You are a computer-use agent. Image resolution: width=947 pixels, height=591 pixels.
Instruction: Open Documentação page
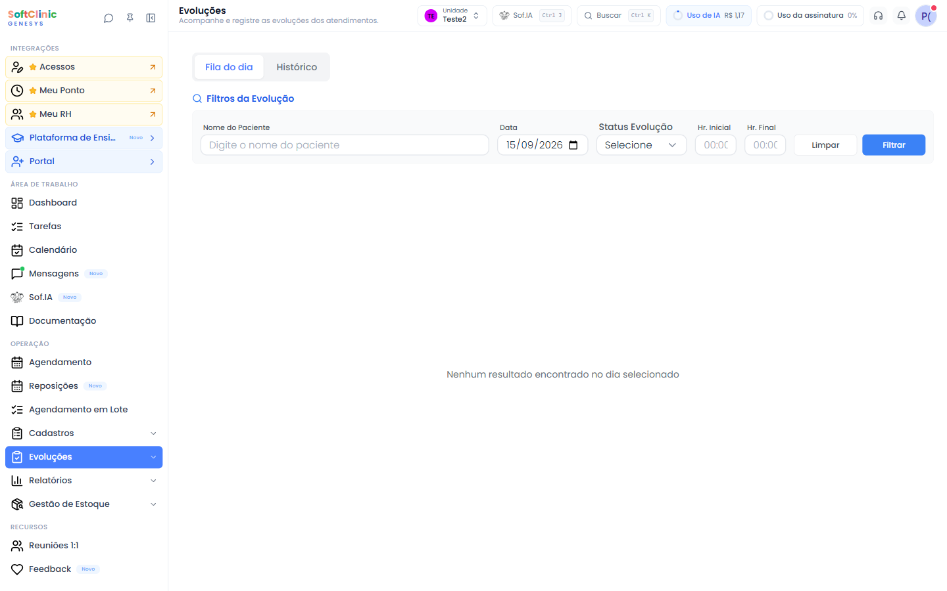click(84, 321)
